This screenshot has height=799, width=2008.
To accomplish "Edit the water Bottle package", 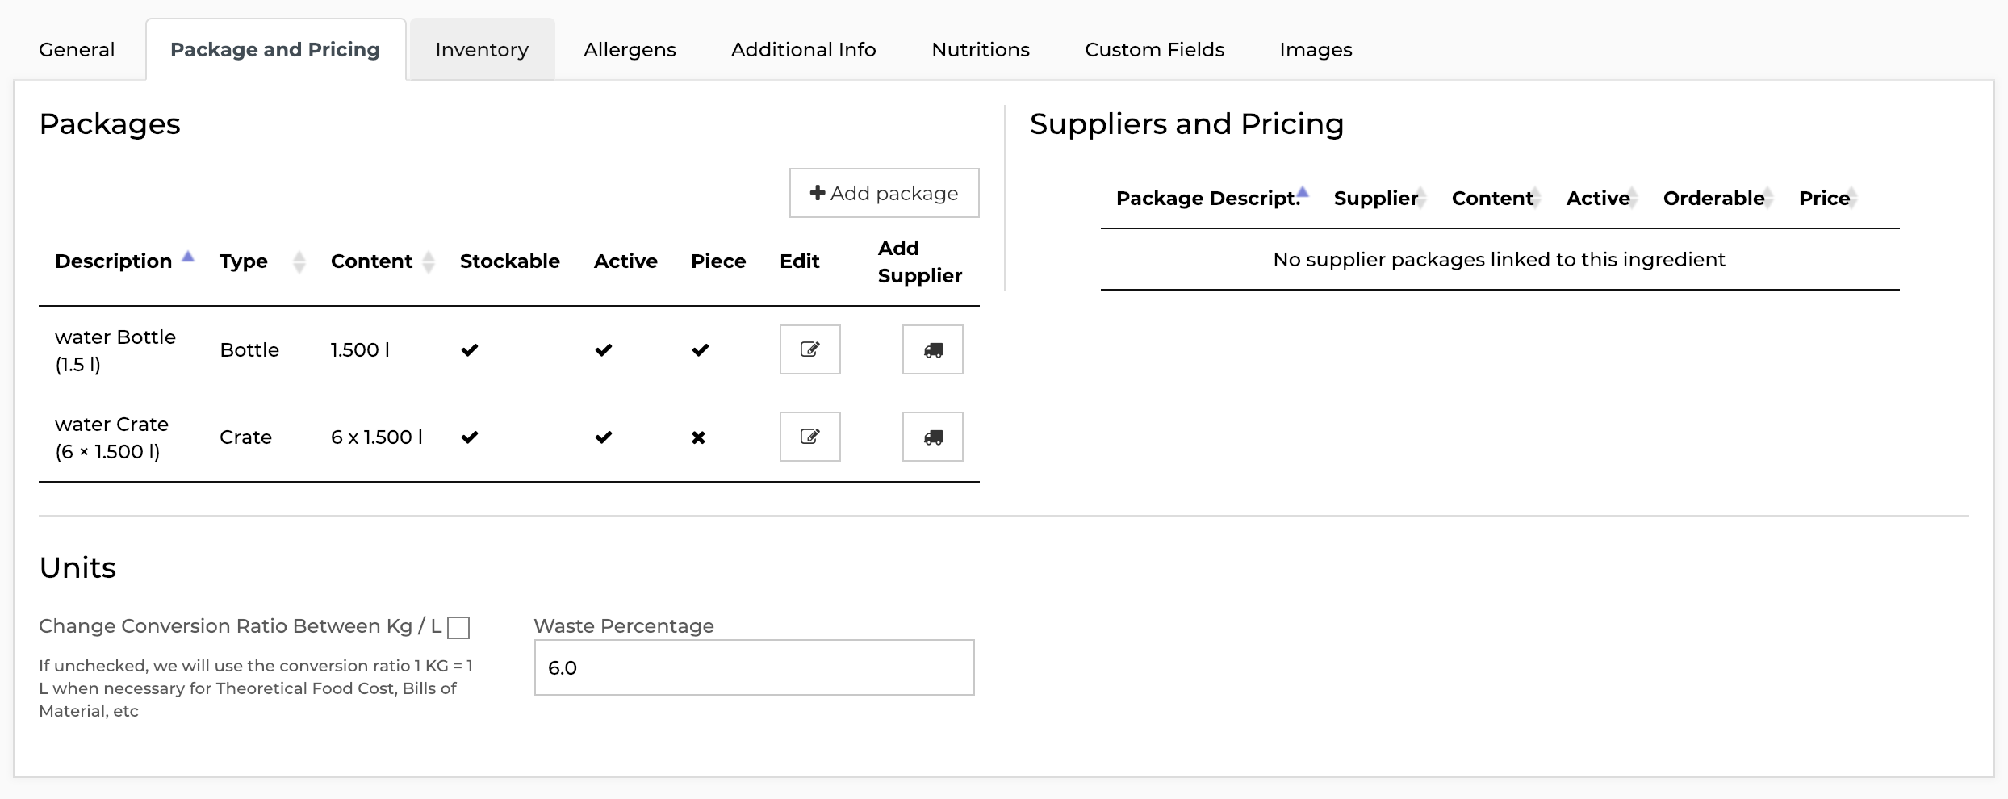I will tap(809, 349).
